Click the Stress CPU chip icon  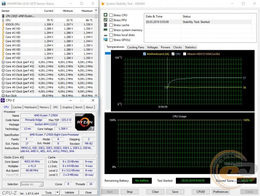106,15
